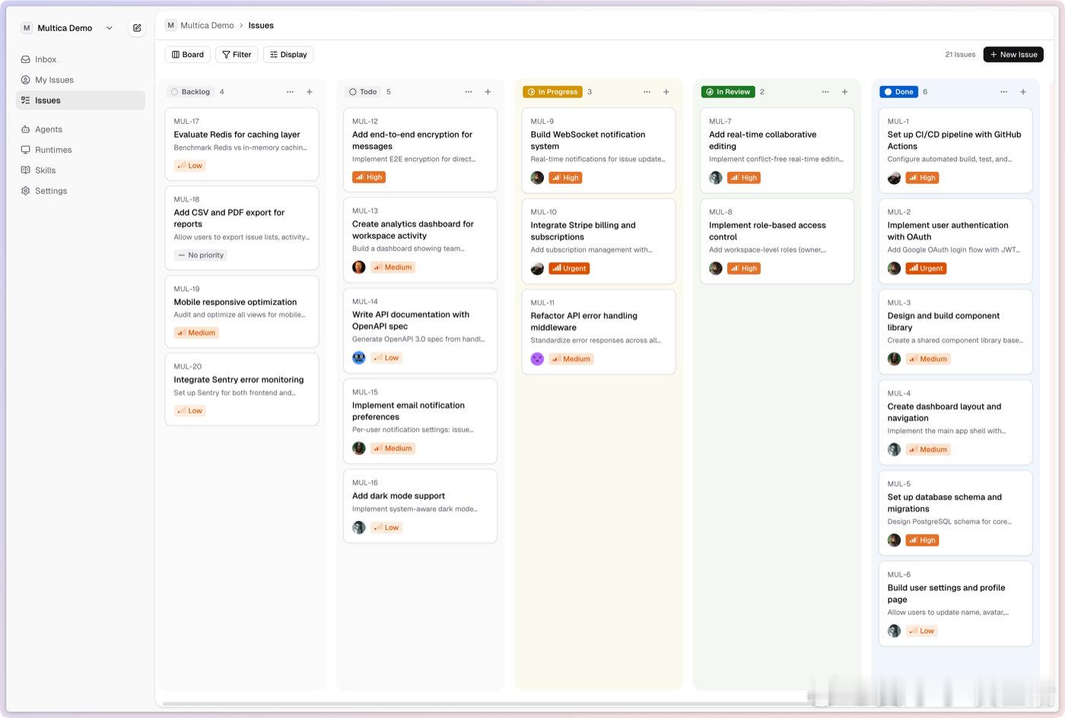Viewport: 1065px width, 718px height.
Task: Open Inbox in the sidebar
Action: 81,59
